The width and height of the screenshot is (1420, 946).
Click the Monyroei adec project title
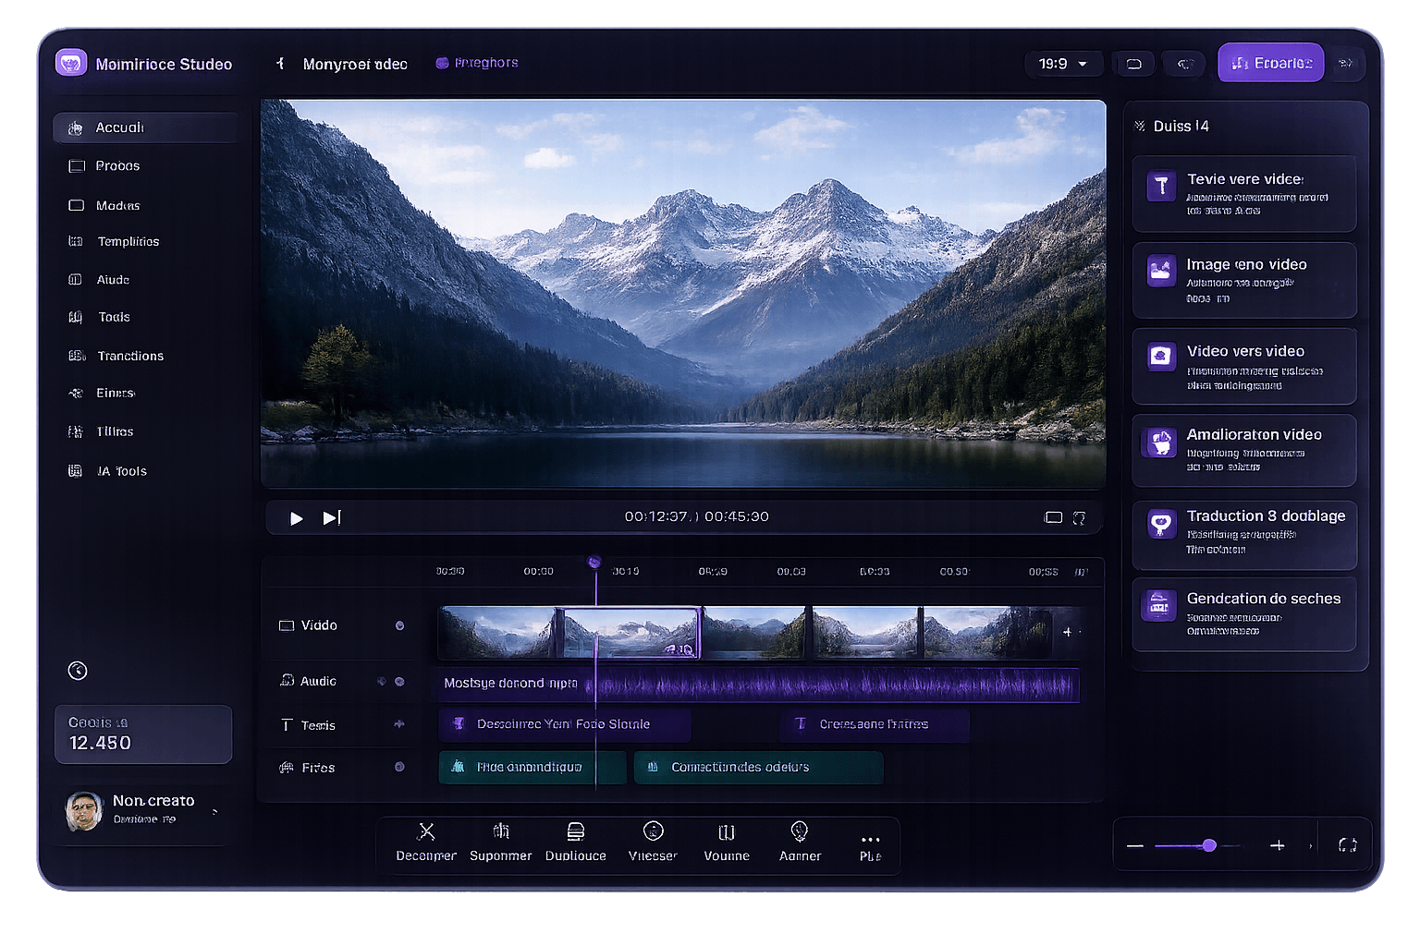[355, 64]
